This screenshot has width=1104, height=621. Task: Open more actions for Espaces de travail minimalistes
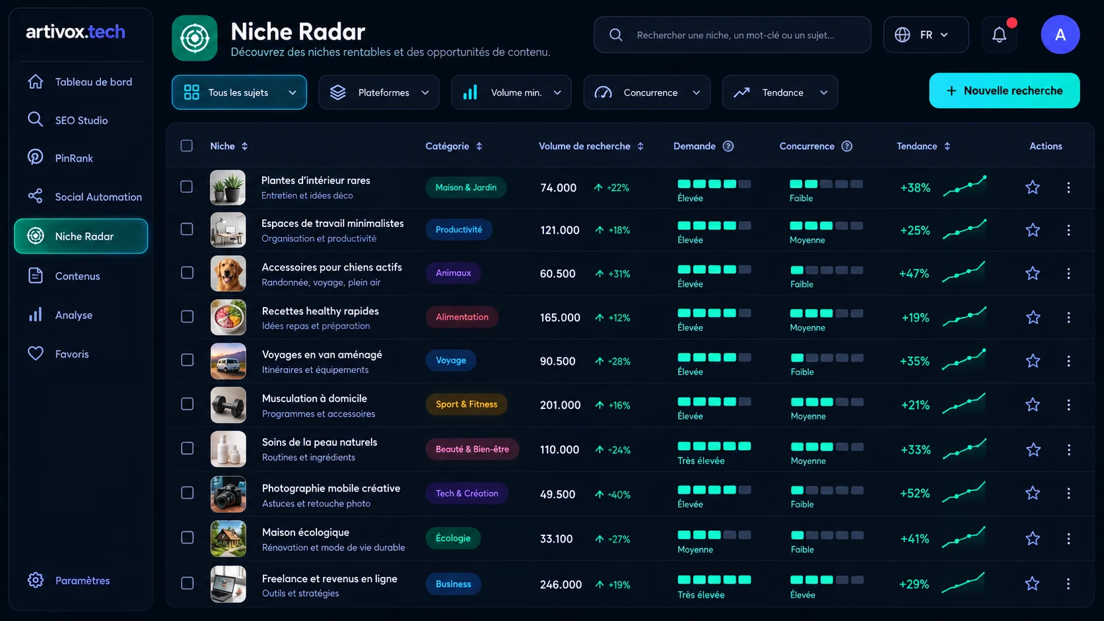click(x=1068, y=230)
